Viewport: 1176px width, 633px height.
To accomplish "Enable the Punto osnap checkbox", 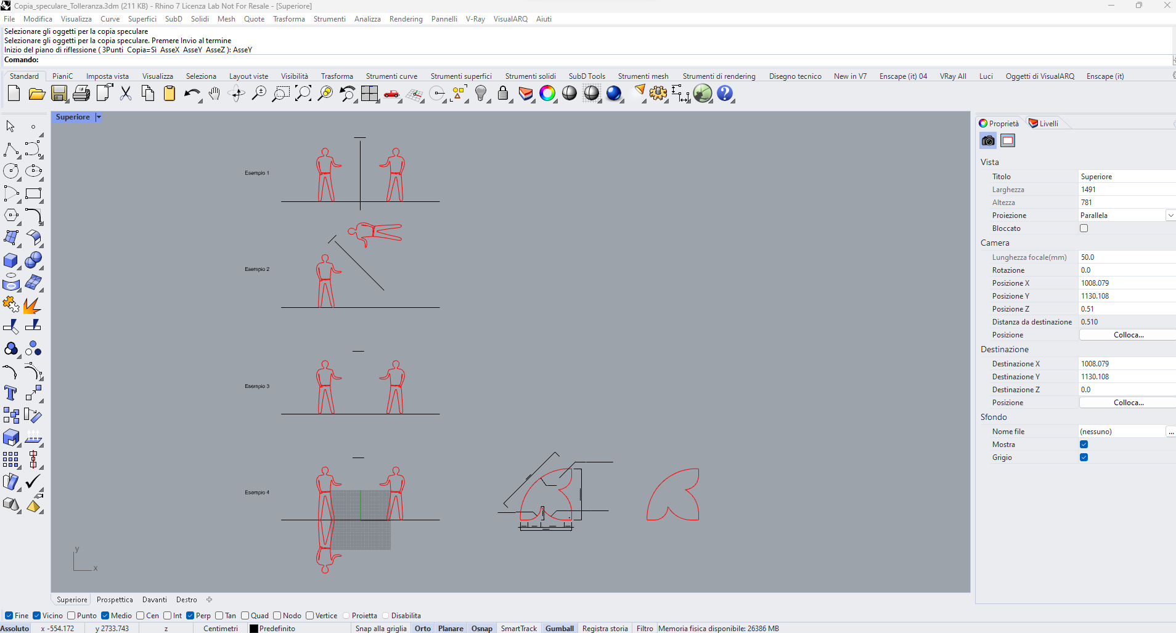I will pyautogui.click(x=71, y=616).
